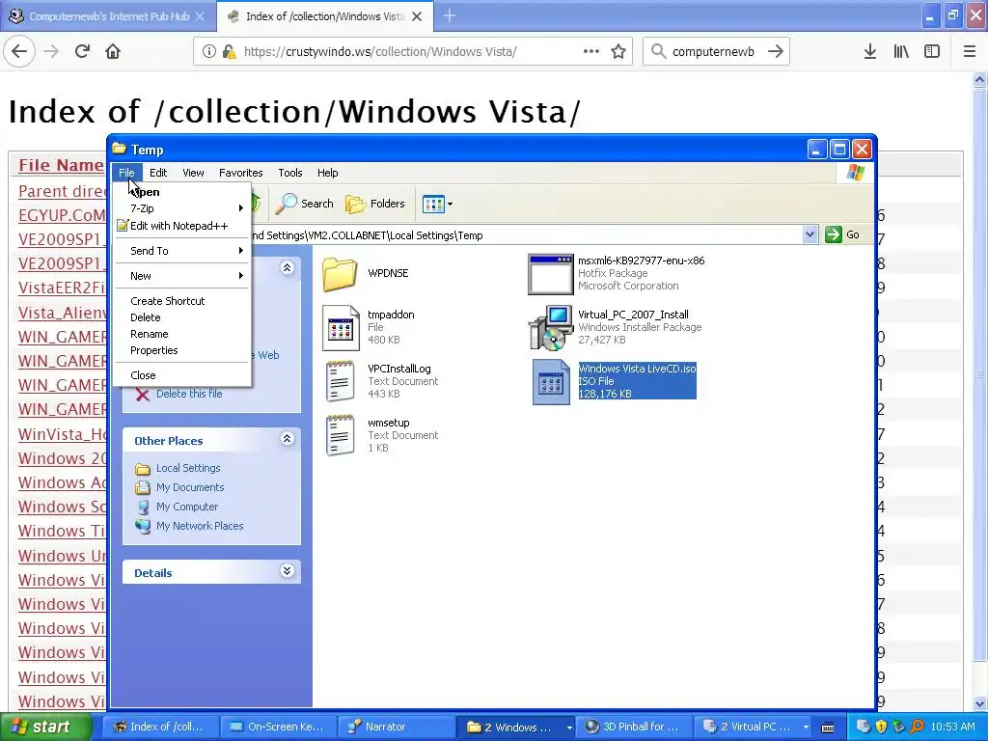Switch to Narrator taskbar item

click(395, 727)
